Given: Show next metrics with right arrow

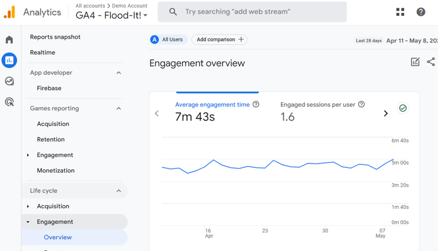Looking at the screenshot, I should (x=386, y=113).
